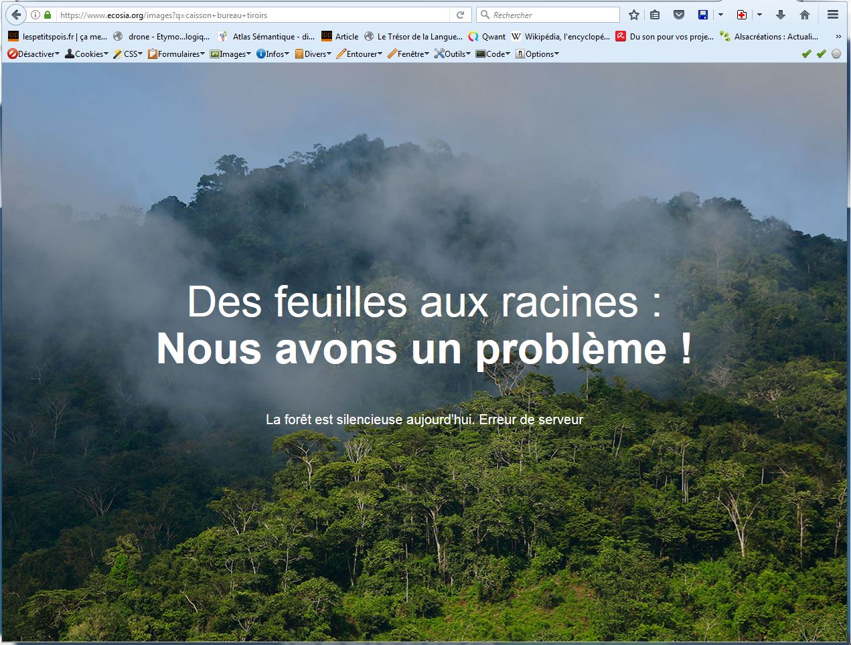851x645 pixels.
Task: Bookmark this page with the star icon
Action: [x=633, y=15]
